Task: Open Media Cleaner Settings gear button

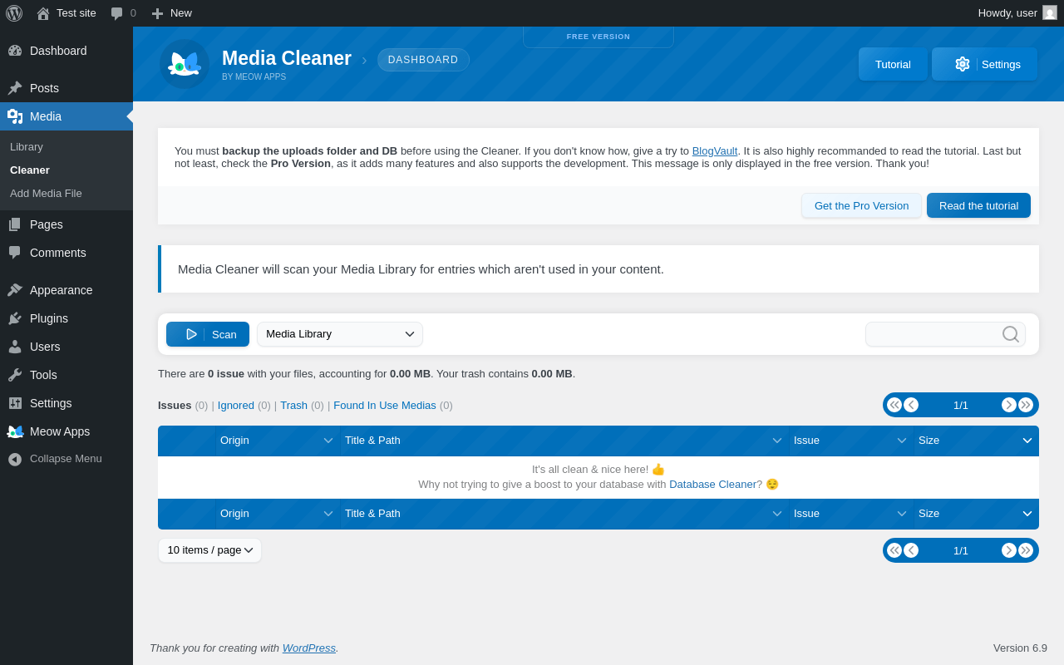Action: [x=984, y=64]
